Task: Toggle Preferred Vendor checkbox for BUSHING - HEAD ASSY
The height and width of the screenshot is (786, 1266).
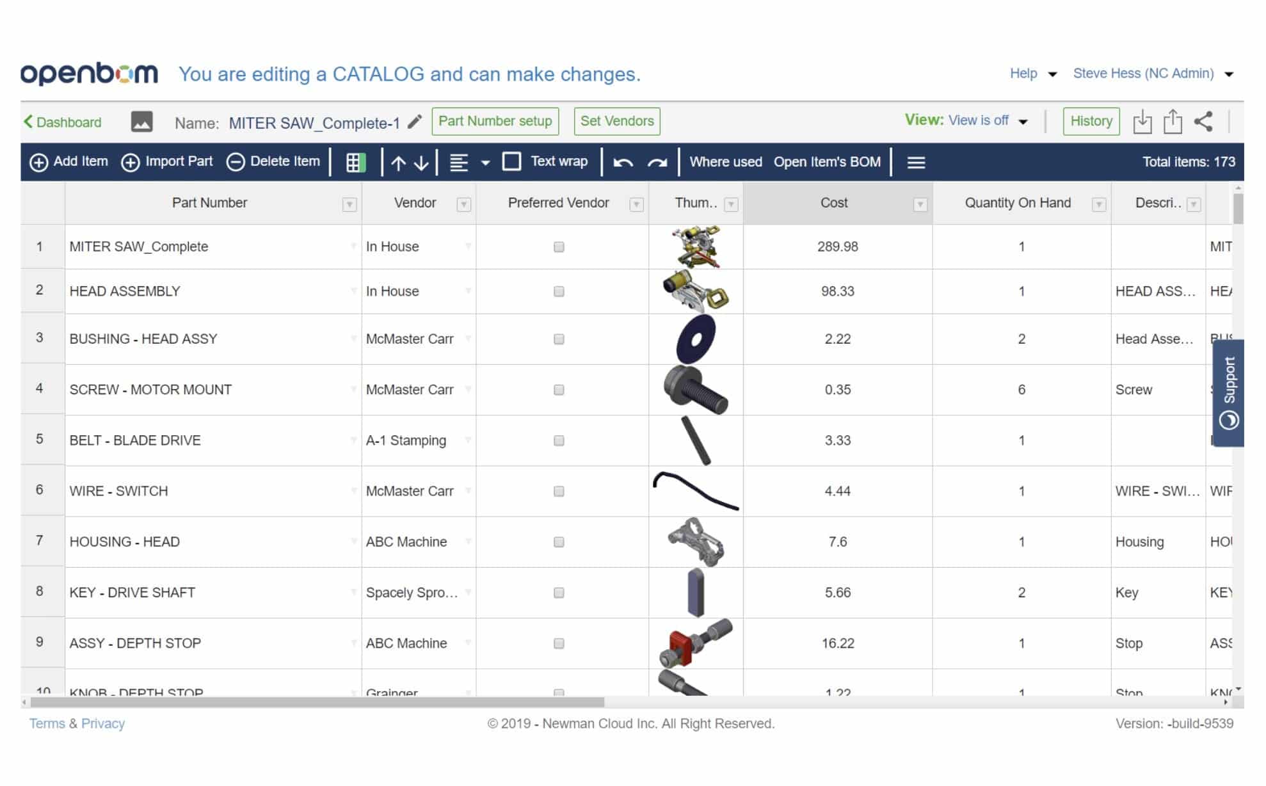Action: pyautogui.click(x=559, y=339)
